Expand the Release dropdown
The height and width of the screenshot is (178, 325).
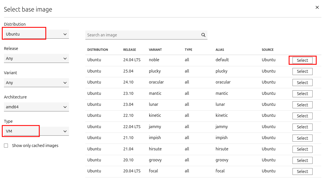(36, 58)
